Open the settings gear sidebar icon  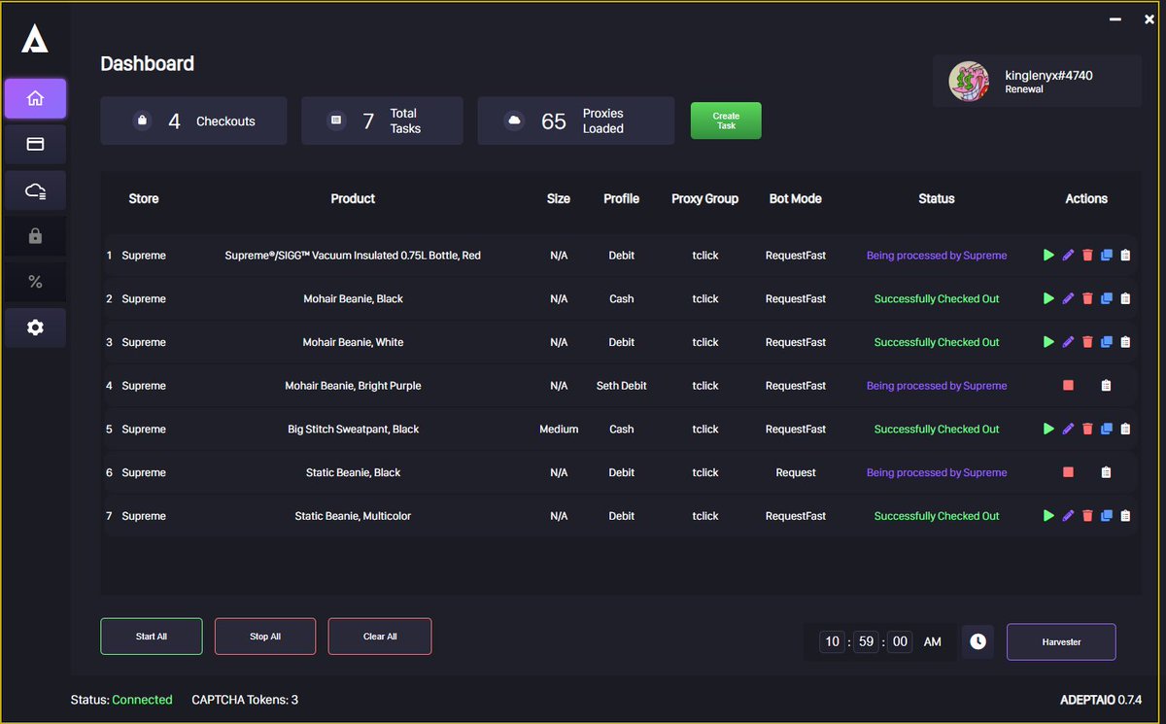click(35, 328)
